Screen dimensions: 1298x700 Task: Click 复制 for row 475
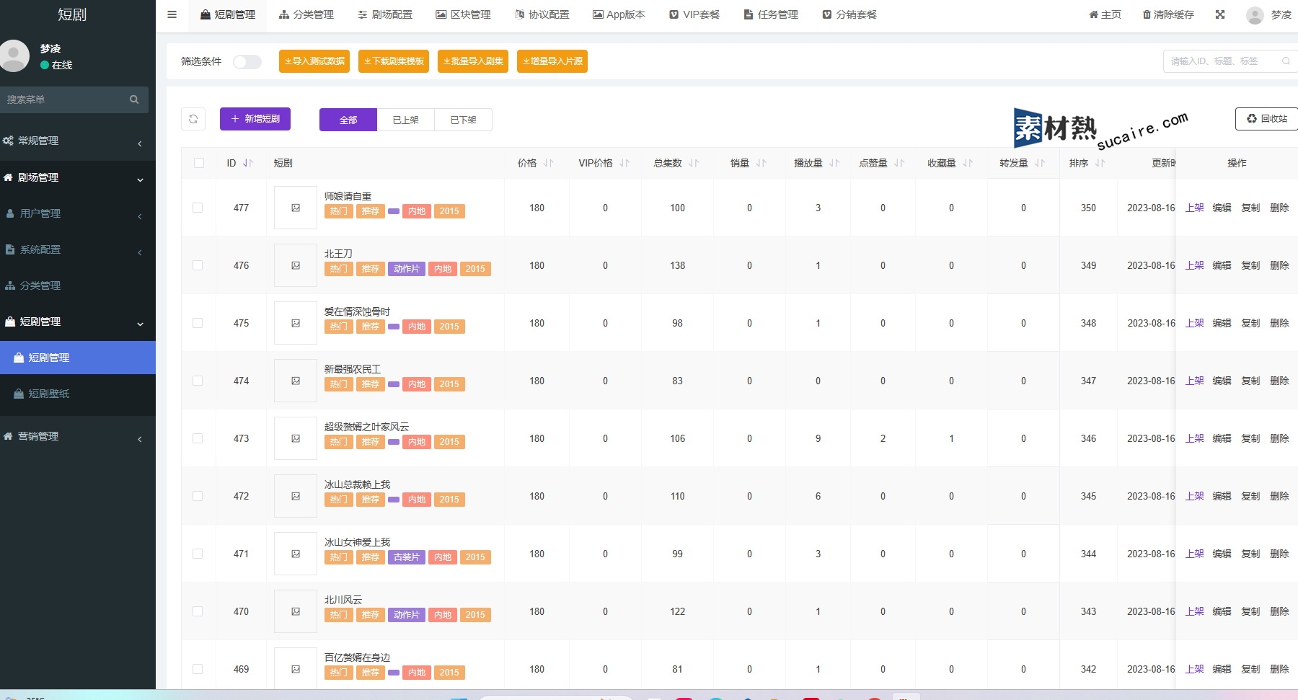click(x=1251, y=323)
